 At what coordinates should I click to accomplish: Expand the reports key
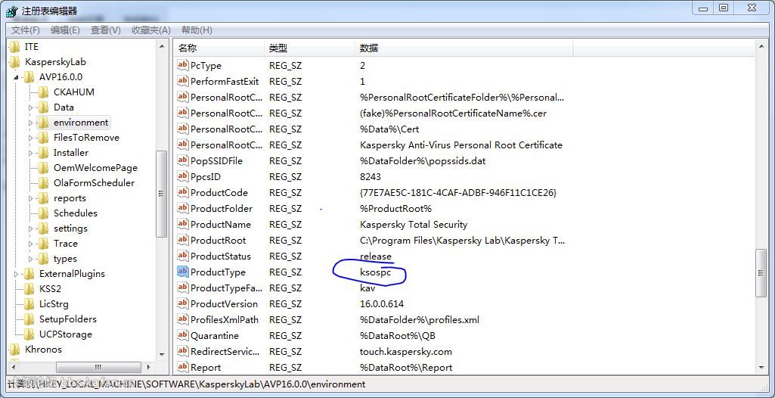pos(31,198)
